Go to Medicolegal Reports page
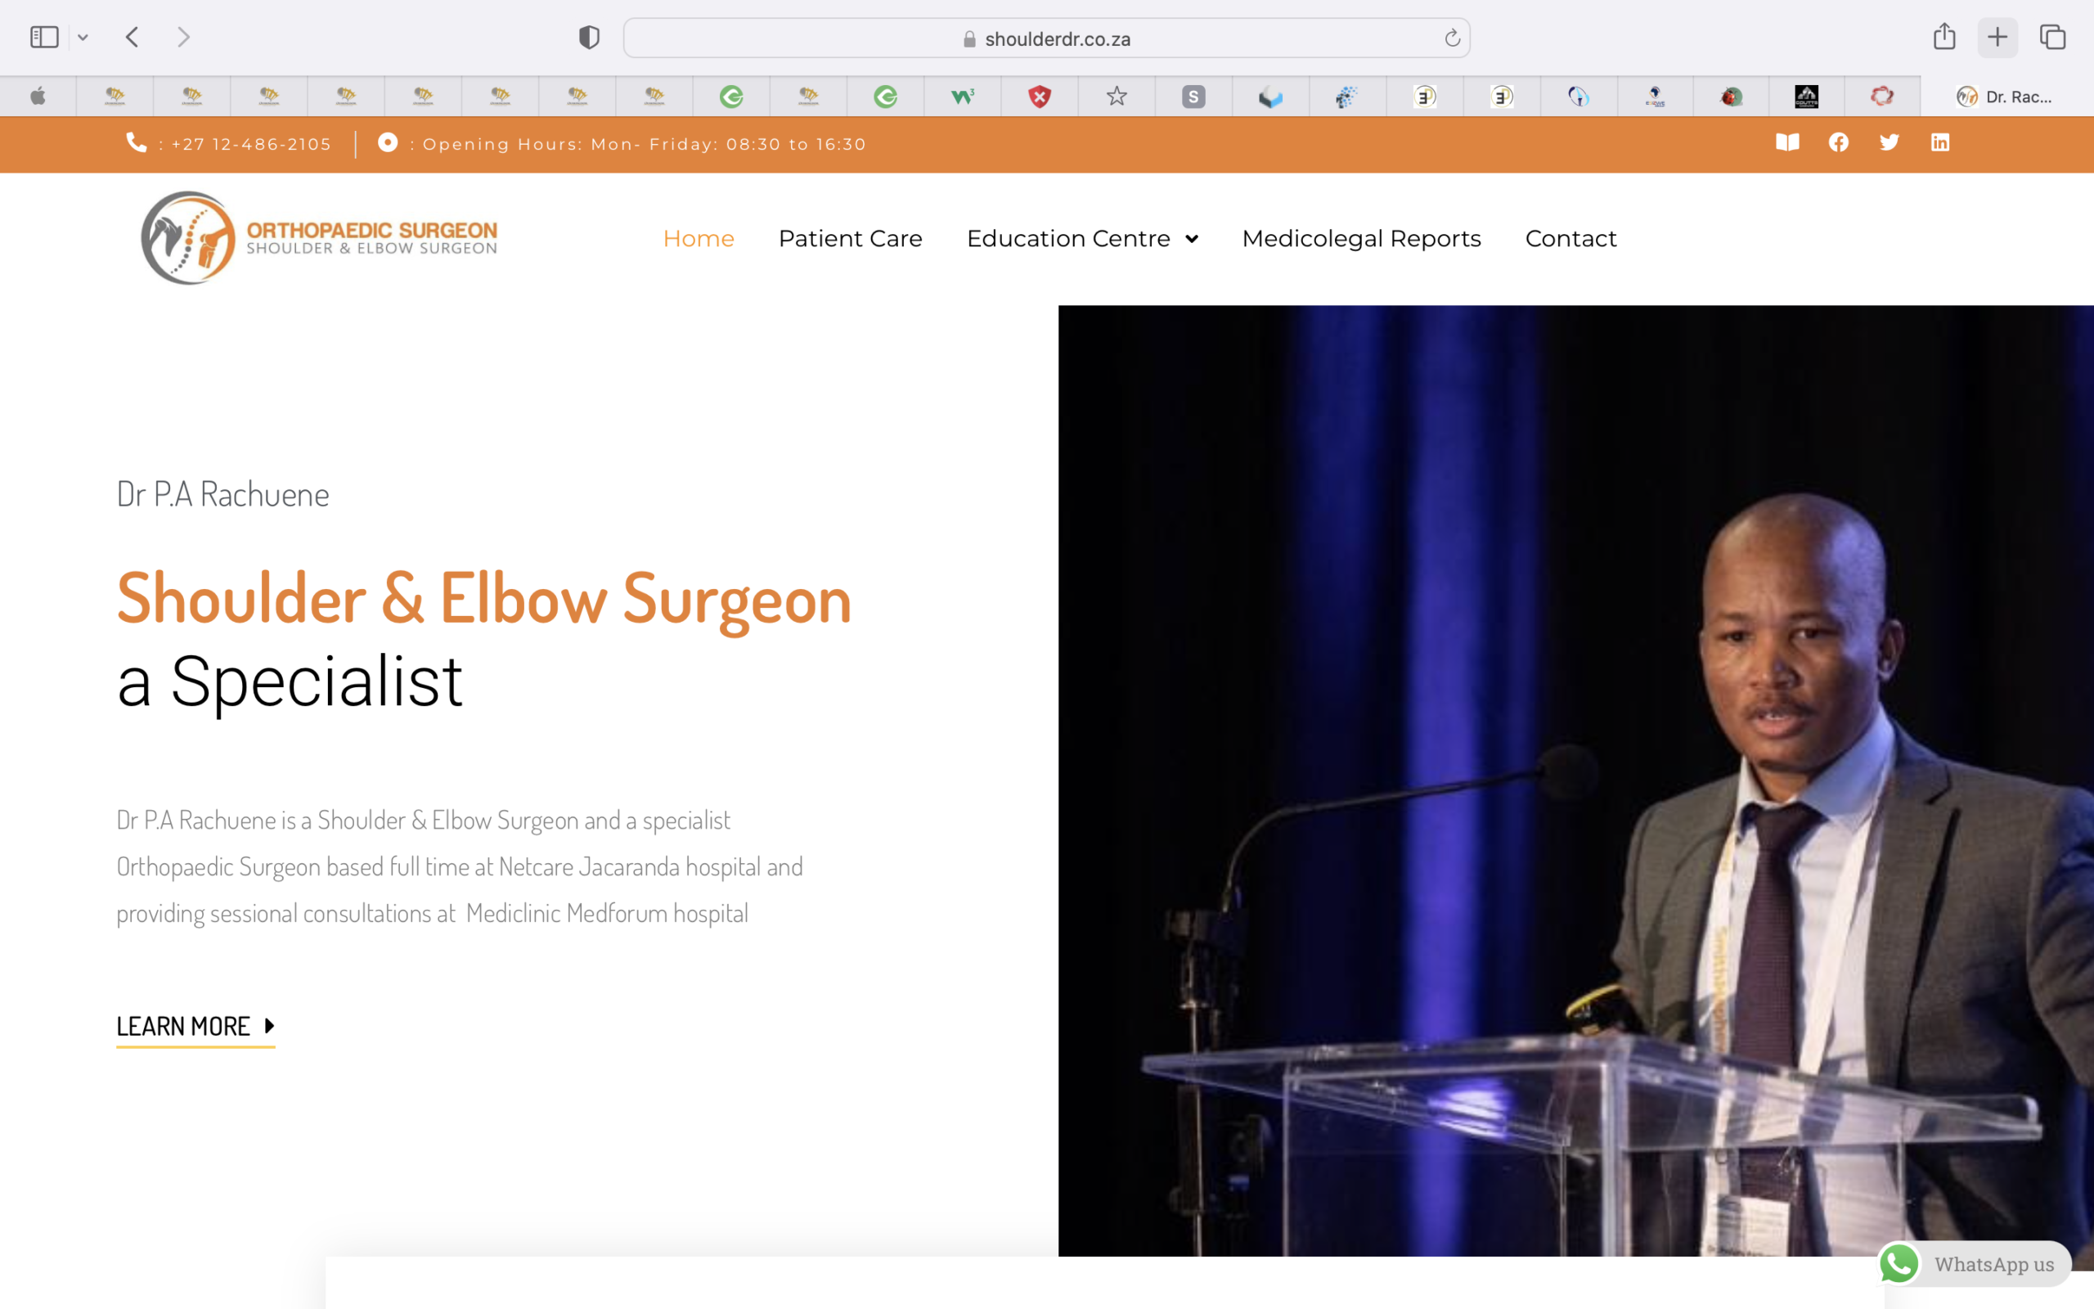 click(1361, 239)
